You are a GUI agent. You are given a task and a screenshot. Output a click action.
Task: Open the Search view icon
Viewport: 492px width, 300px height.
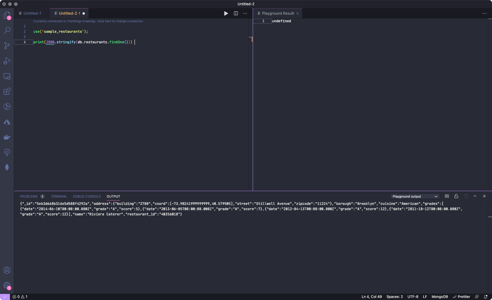[7, 30]
